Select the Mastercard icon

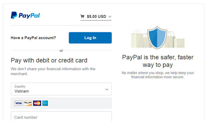(x=37, y=103)
